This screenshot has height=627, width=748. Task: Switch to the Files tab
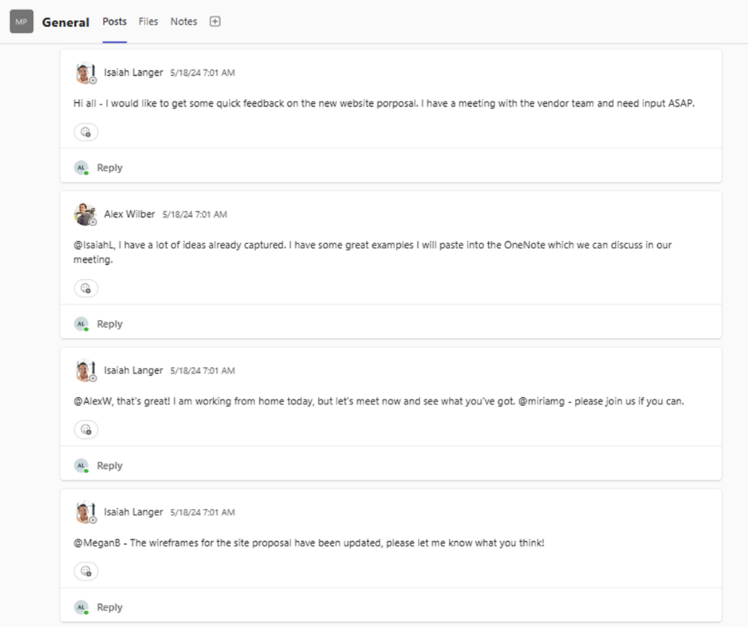click(148, 21)
